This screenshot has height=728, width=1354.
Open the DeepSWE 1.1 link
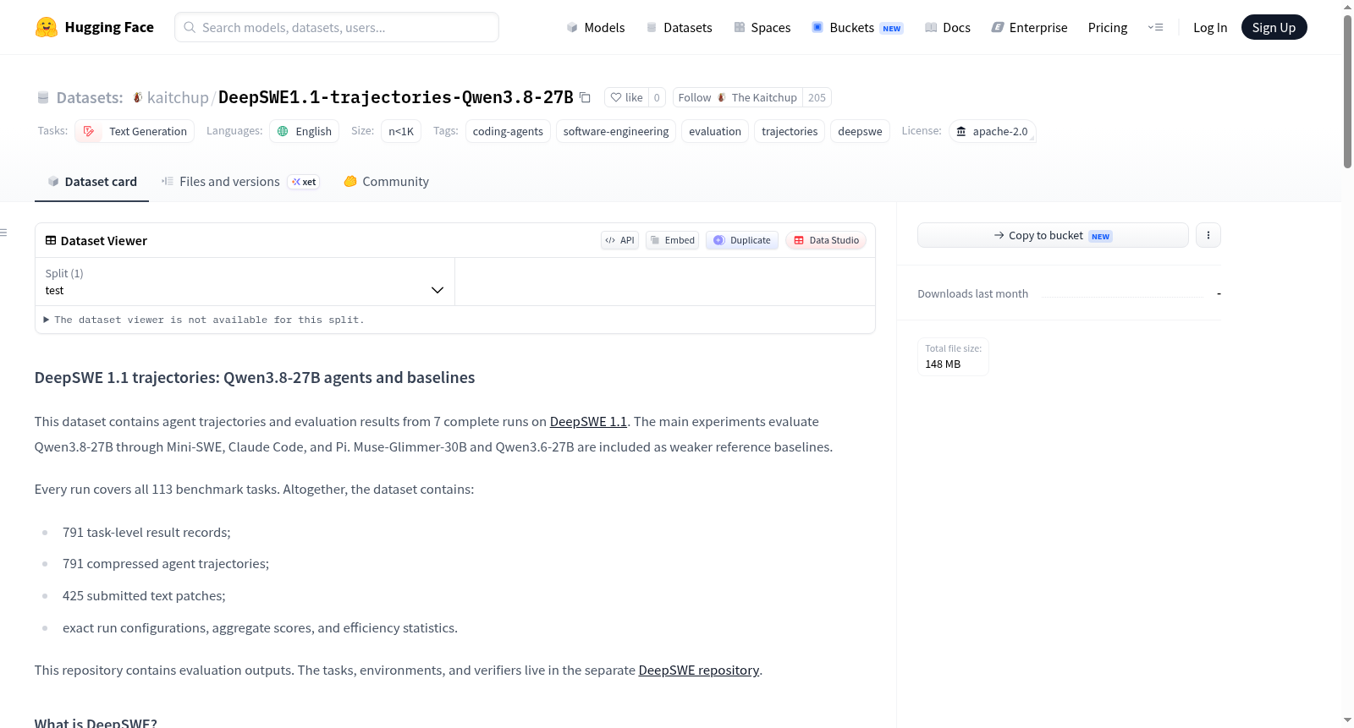(x=588, y=421)
